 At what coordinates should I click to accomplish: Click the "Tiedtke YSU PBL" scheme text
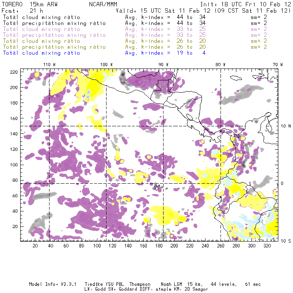(104, 284)
